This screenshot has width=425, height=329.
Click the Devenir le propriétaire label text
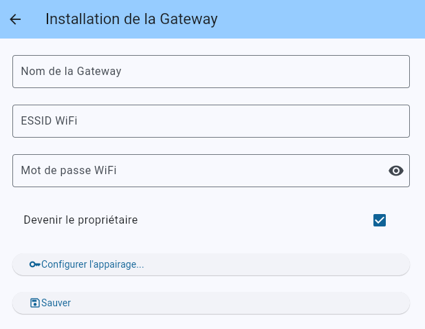point(80,220)
